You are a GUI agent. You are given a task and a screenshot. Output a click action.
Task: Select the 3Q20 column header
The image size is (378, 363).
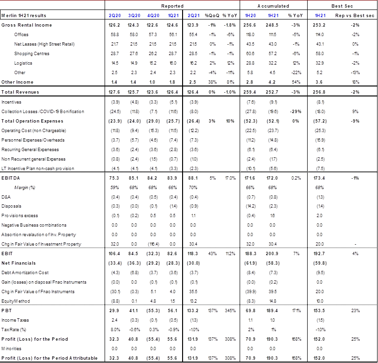(x=133, y=15)
